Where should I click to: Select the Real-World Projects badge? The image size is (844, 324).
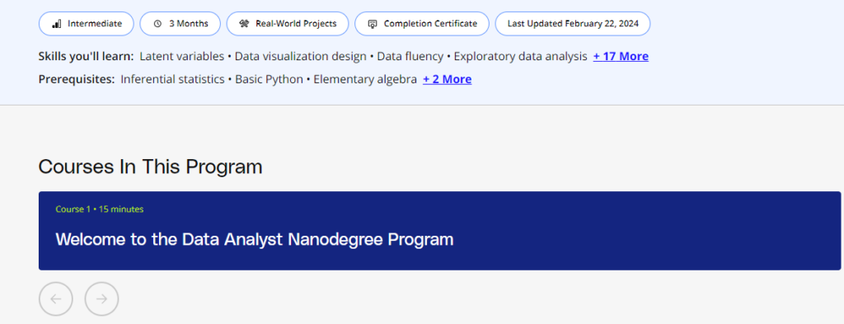(288, 24)
